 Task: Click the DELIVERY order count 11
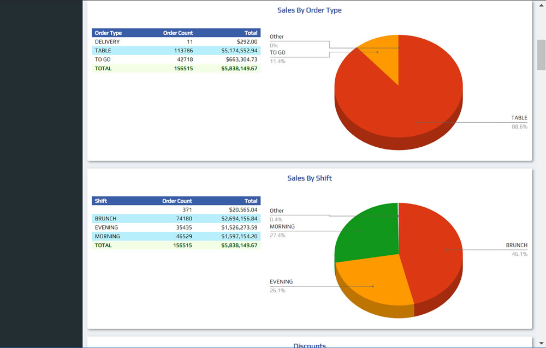coord(190,42)
